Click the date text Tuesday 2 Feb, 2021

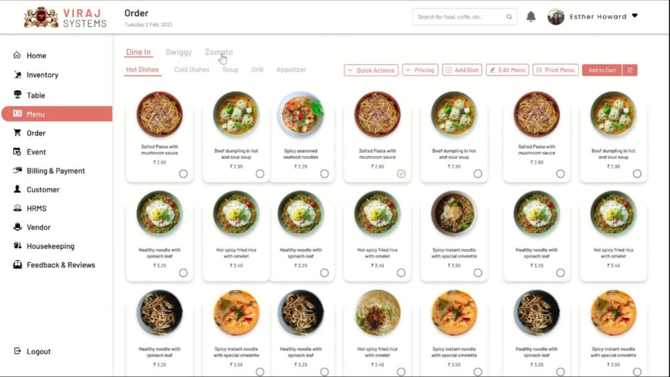point(148,25)
